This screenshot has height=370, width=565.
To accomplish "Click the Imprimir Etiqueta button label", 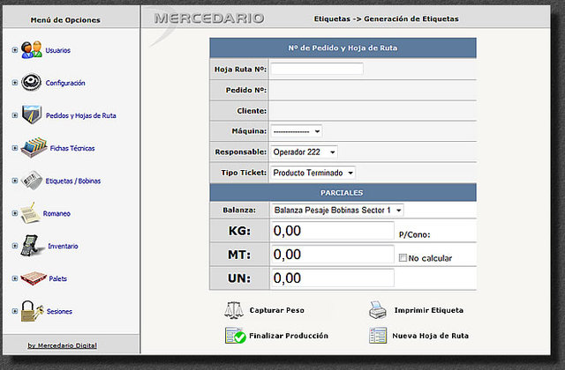I will [x=429, y=310].
